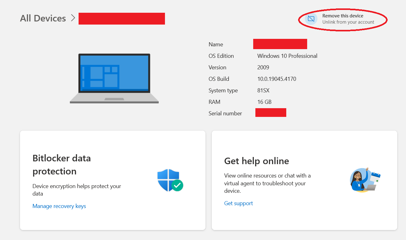Click the 'Unlink from your account' subtitle

(348, 22)
